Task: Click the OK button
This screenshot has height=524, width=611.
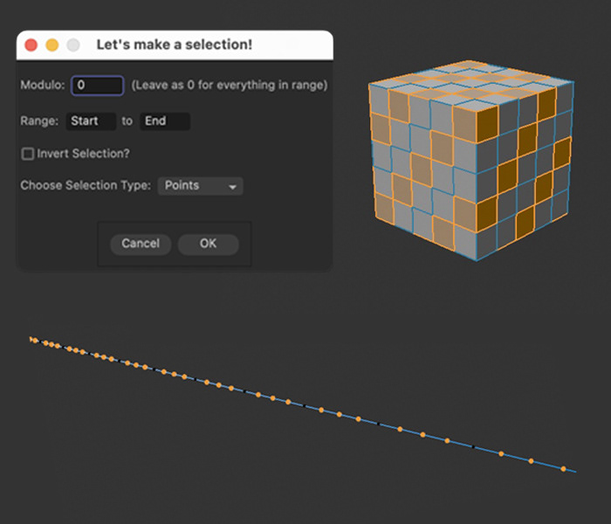Action: 208,244
